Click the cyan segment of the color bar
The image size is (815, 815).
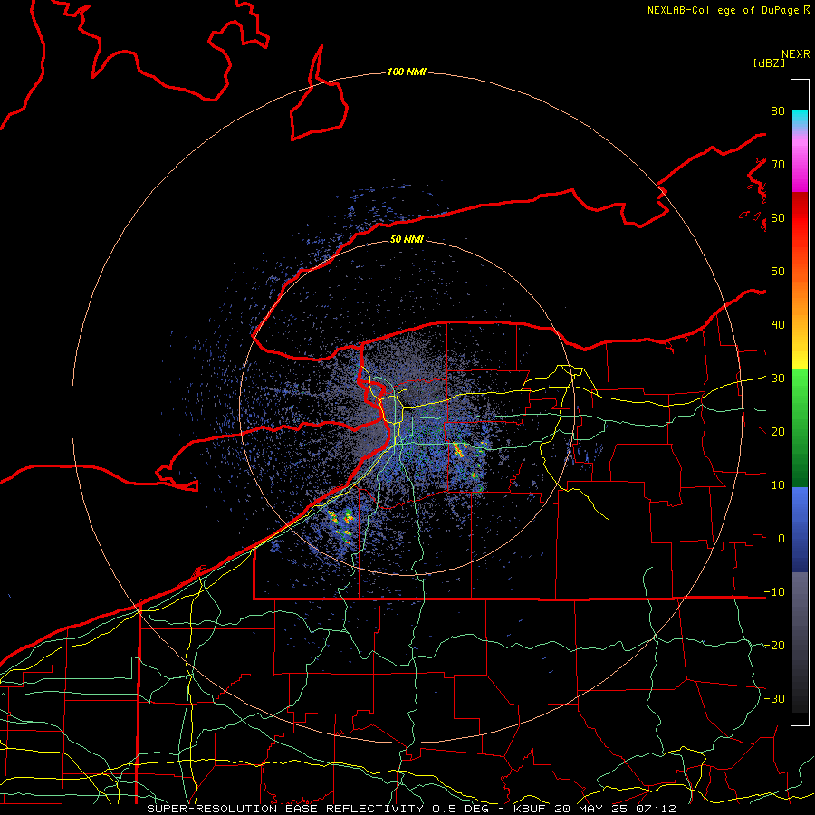[800, 119]
